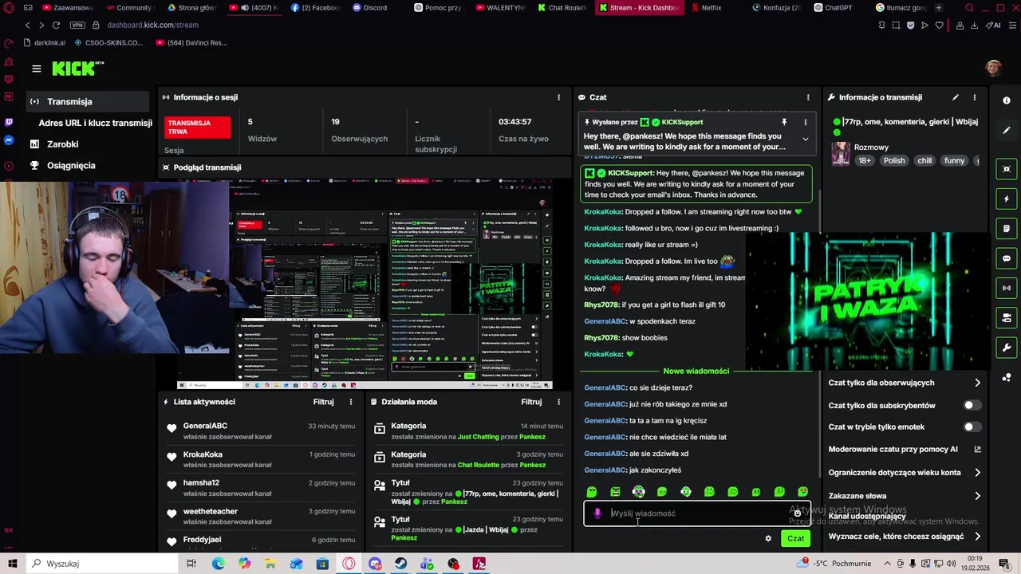Expand Zakazane słowa settings
The image size is (1021, 574).
(977, 496)
